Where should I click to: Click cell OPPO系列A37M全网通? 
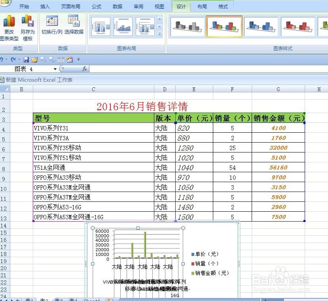pos(93,197)
